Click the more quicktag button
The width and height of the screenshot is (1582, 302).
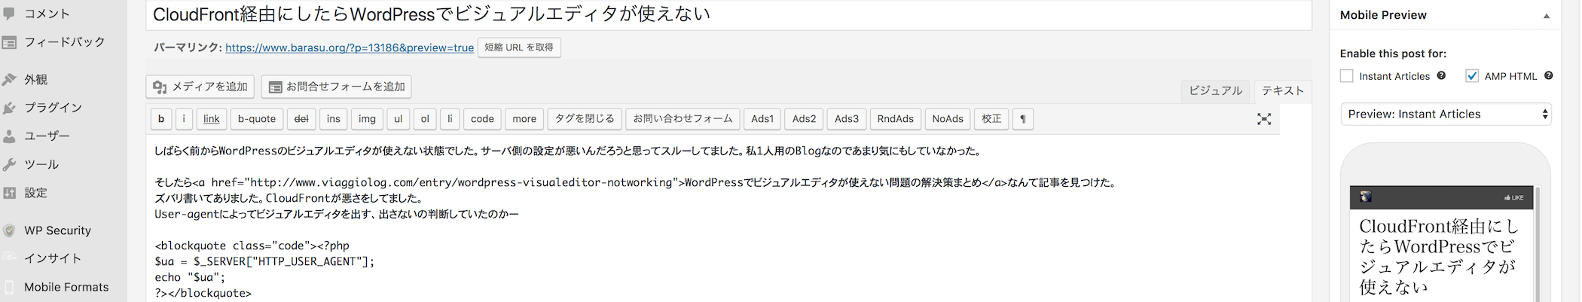coord(524,119)
